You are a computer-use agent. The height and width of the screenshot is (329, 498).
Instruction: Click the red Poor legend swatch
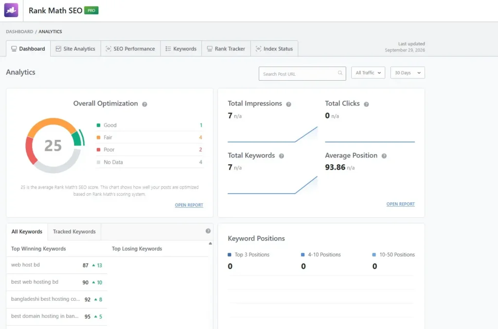tap(98, 149)
